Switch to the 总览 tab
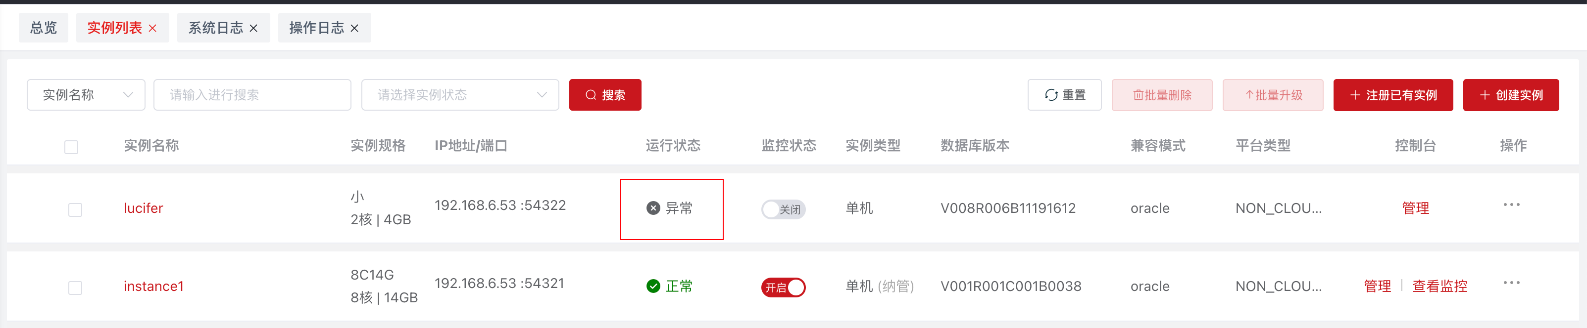The width and height of the screenshot is (1587, 328). click(43, 28)
